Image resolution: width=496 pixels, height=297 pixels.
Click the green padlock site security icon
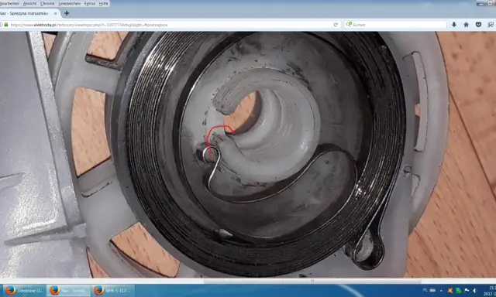pos(6,25)
